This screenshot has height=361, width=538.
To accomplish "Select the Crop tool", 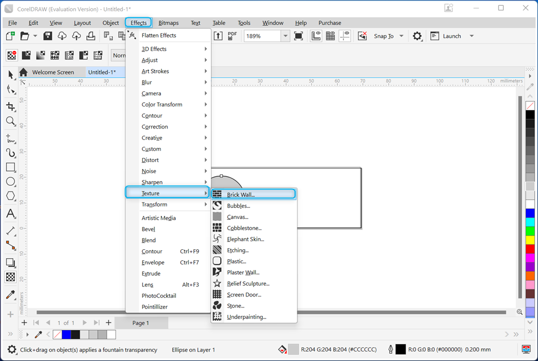I will coord(11,107).
